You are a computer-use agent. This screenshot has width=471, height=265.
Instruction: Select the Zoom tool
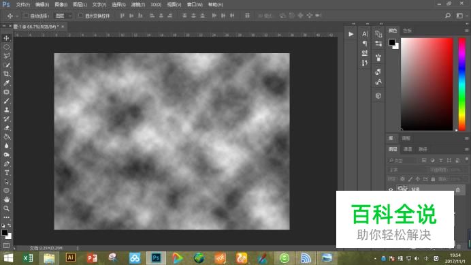coord(6,208)
